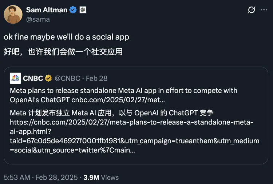The height and width of the screenshot is (184, 273).
Task: Click the 5:53 AM · Feb 28, 2025 timestamp
Action: (x=41, y=177)
